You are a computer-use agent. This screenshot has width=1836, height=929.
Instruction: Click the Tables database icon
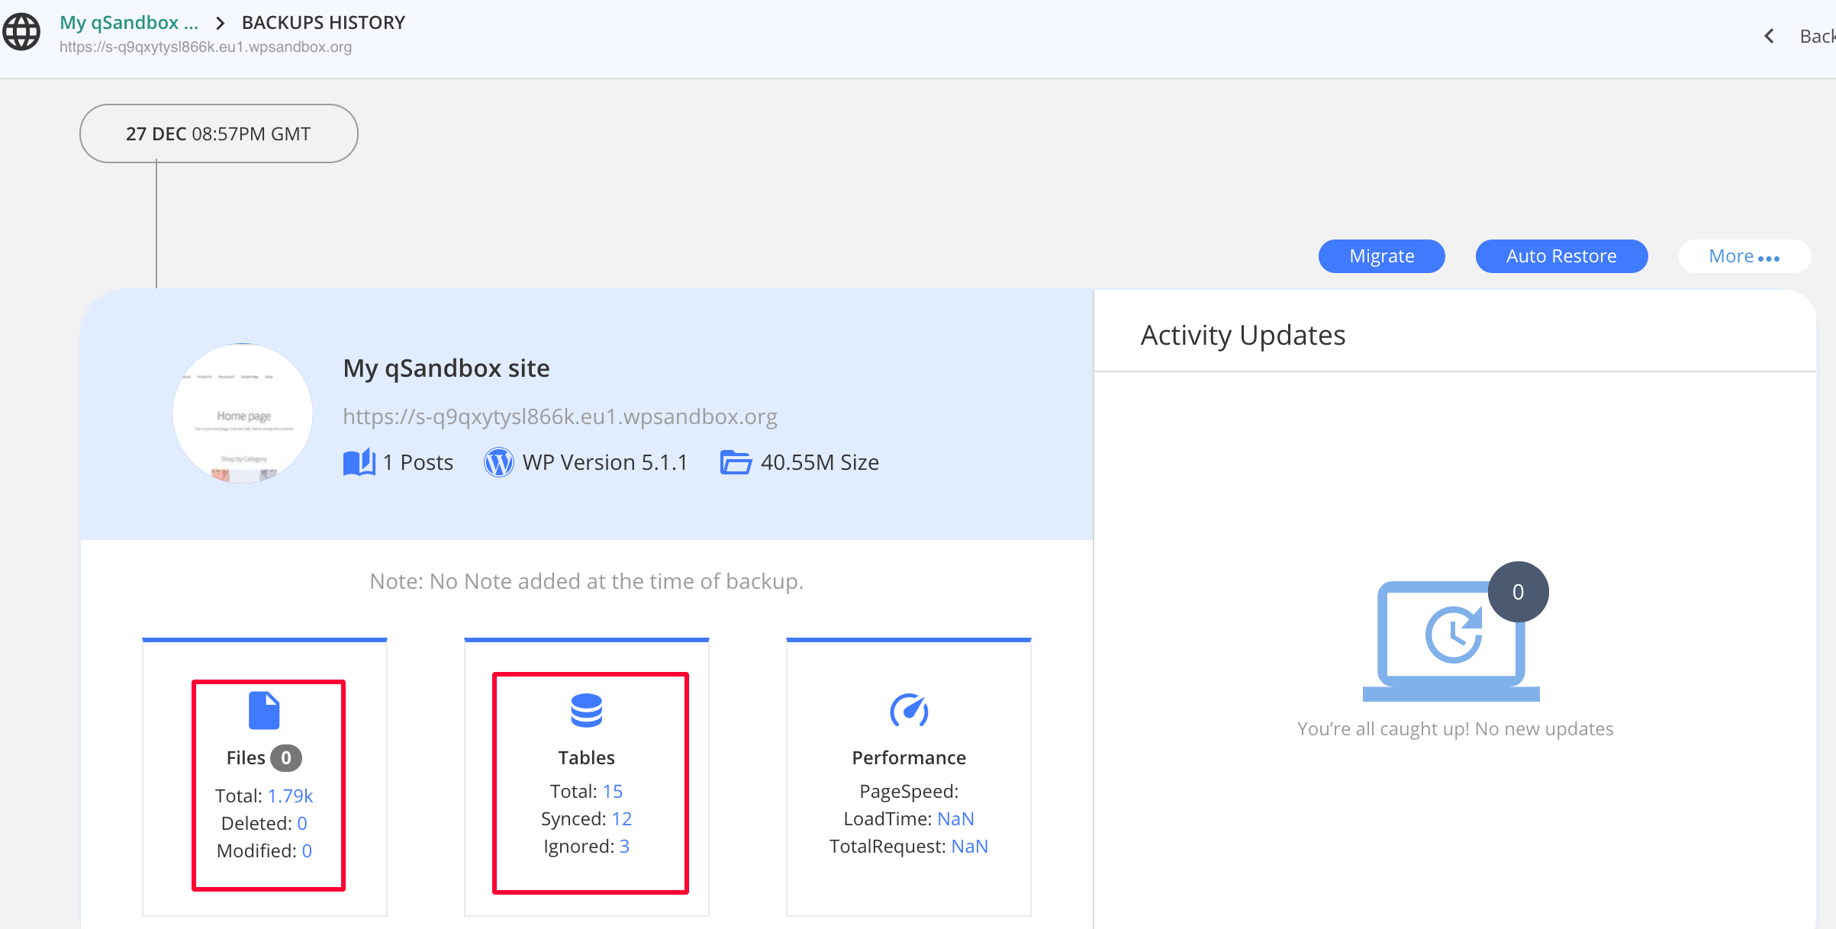(586, 710)
